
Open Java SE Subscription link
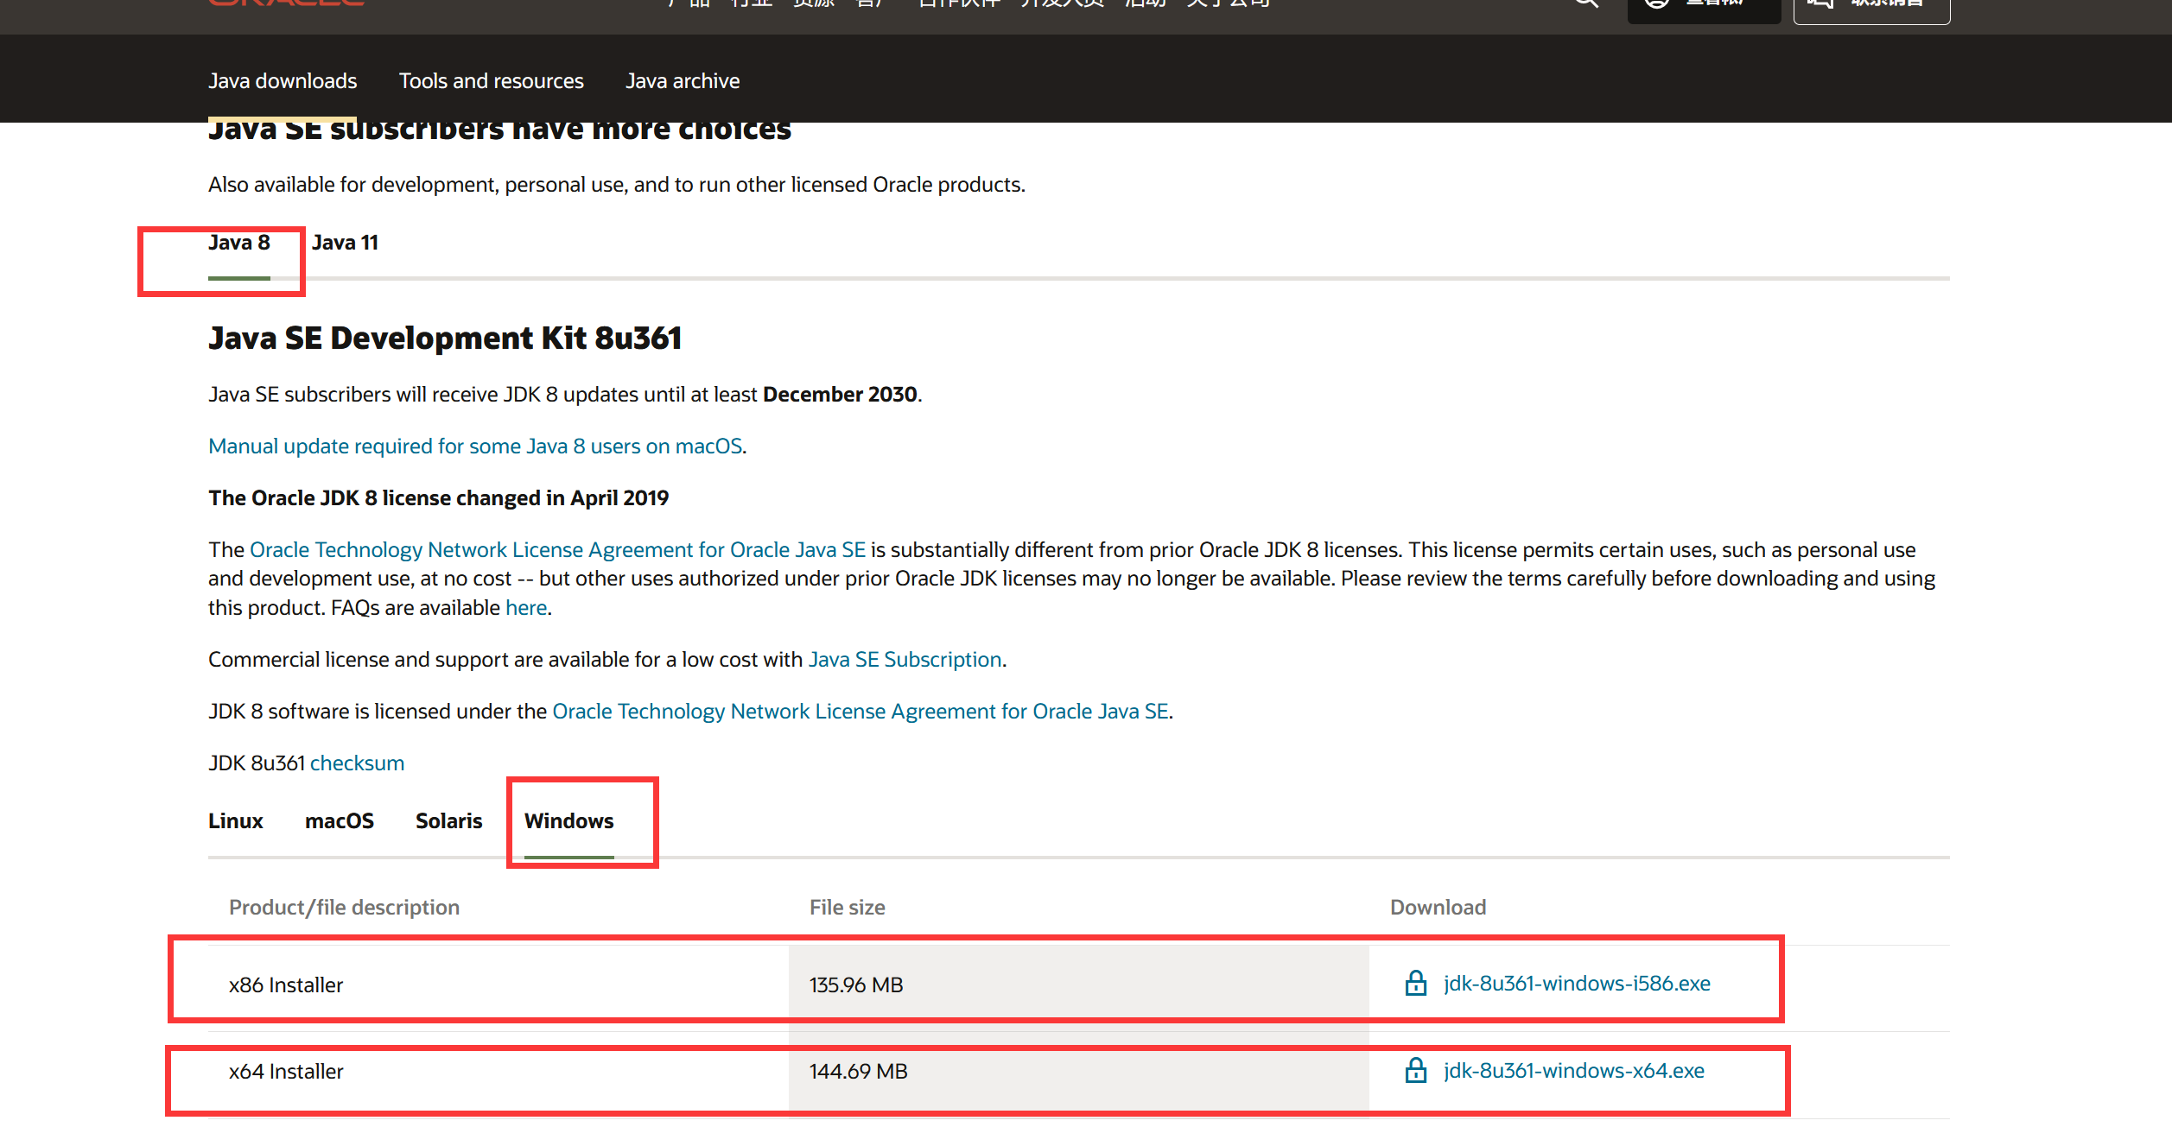pyautogui.click(x=905, y=660)
